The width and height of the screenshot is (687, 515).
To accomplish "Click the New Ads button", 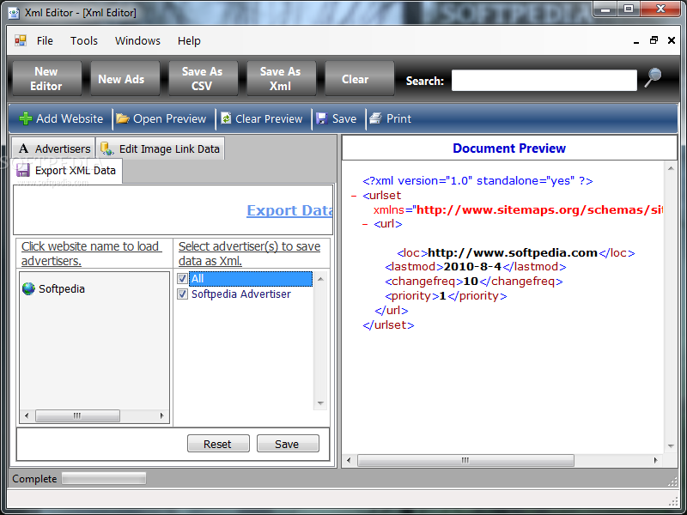I will pos(125,78).
